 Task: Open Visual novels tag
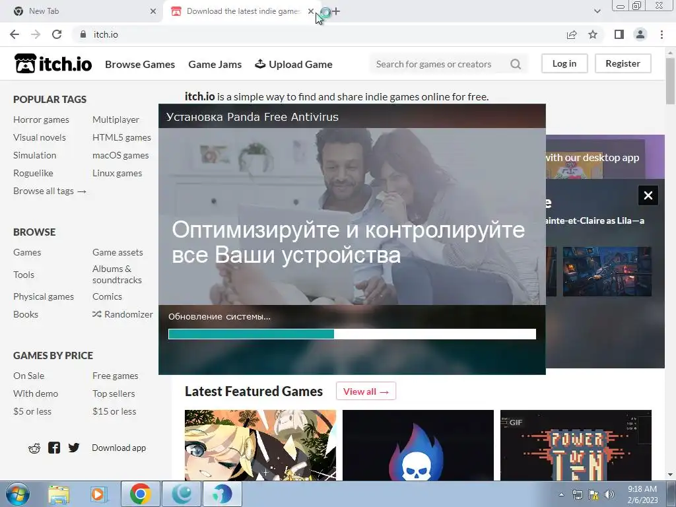pyautogui.click(x=39, y=137)
